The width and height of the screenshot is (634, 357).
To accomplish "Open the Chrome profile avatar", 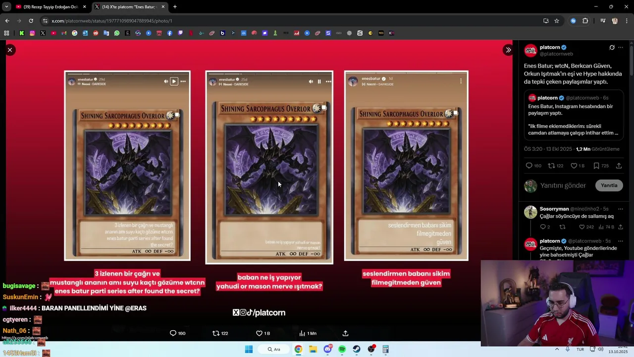I will (615, 21).
